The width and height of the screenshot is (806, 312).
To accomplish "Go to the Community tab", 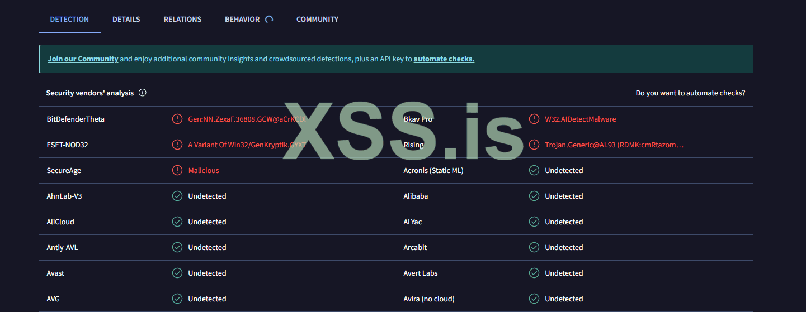I will pos(317,19).
